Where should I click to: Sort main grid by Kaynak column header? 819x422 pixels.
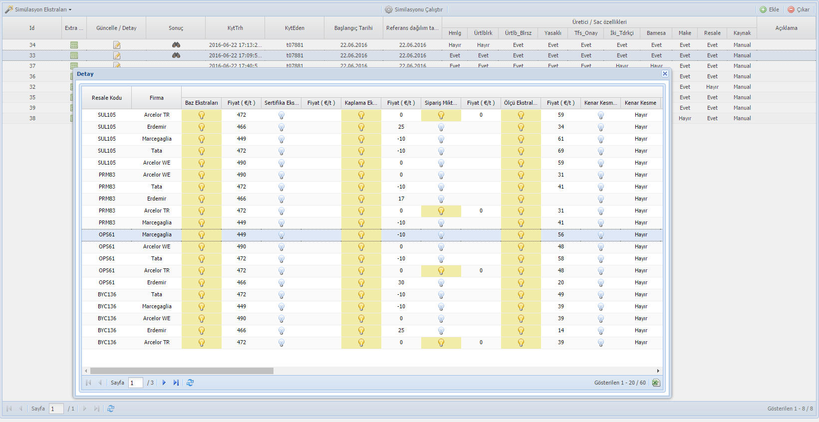[x=742, y=33]
